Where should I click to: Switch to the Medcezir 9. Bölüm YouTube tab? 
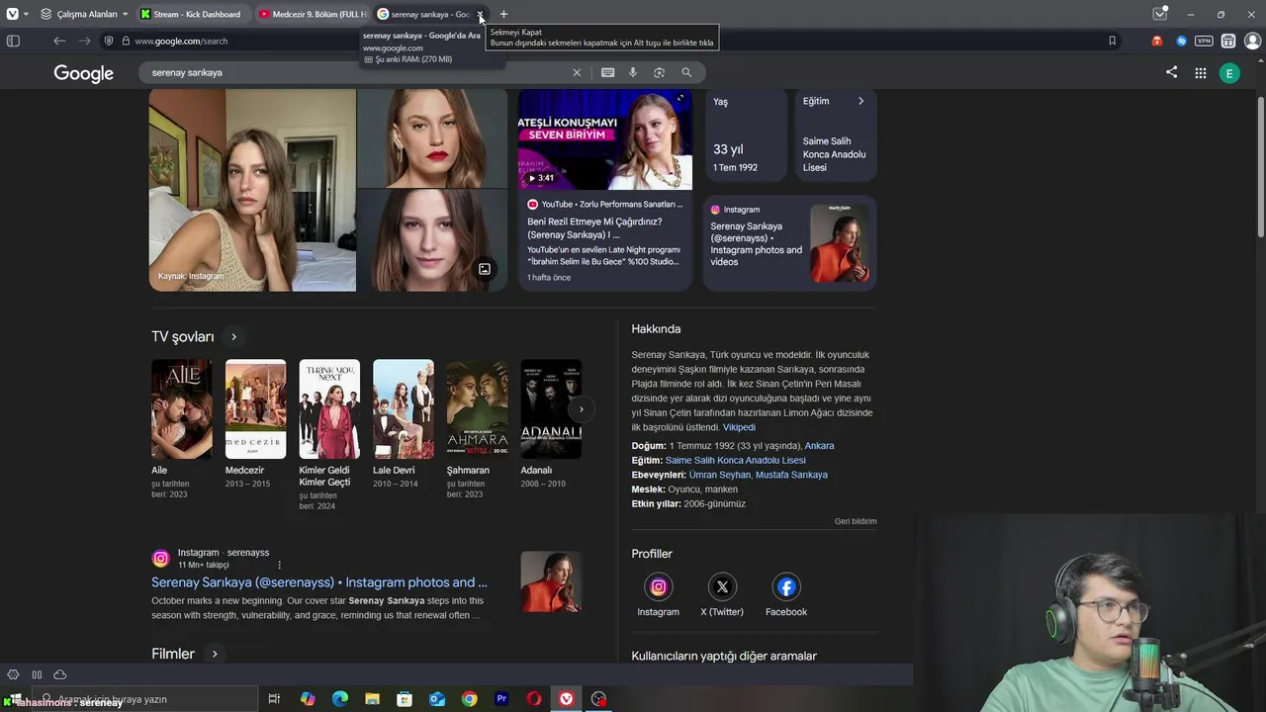[312, 14]
